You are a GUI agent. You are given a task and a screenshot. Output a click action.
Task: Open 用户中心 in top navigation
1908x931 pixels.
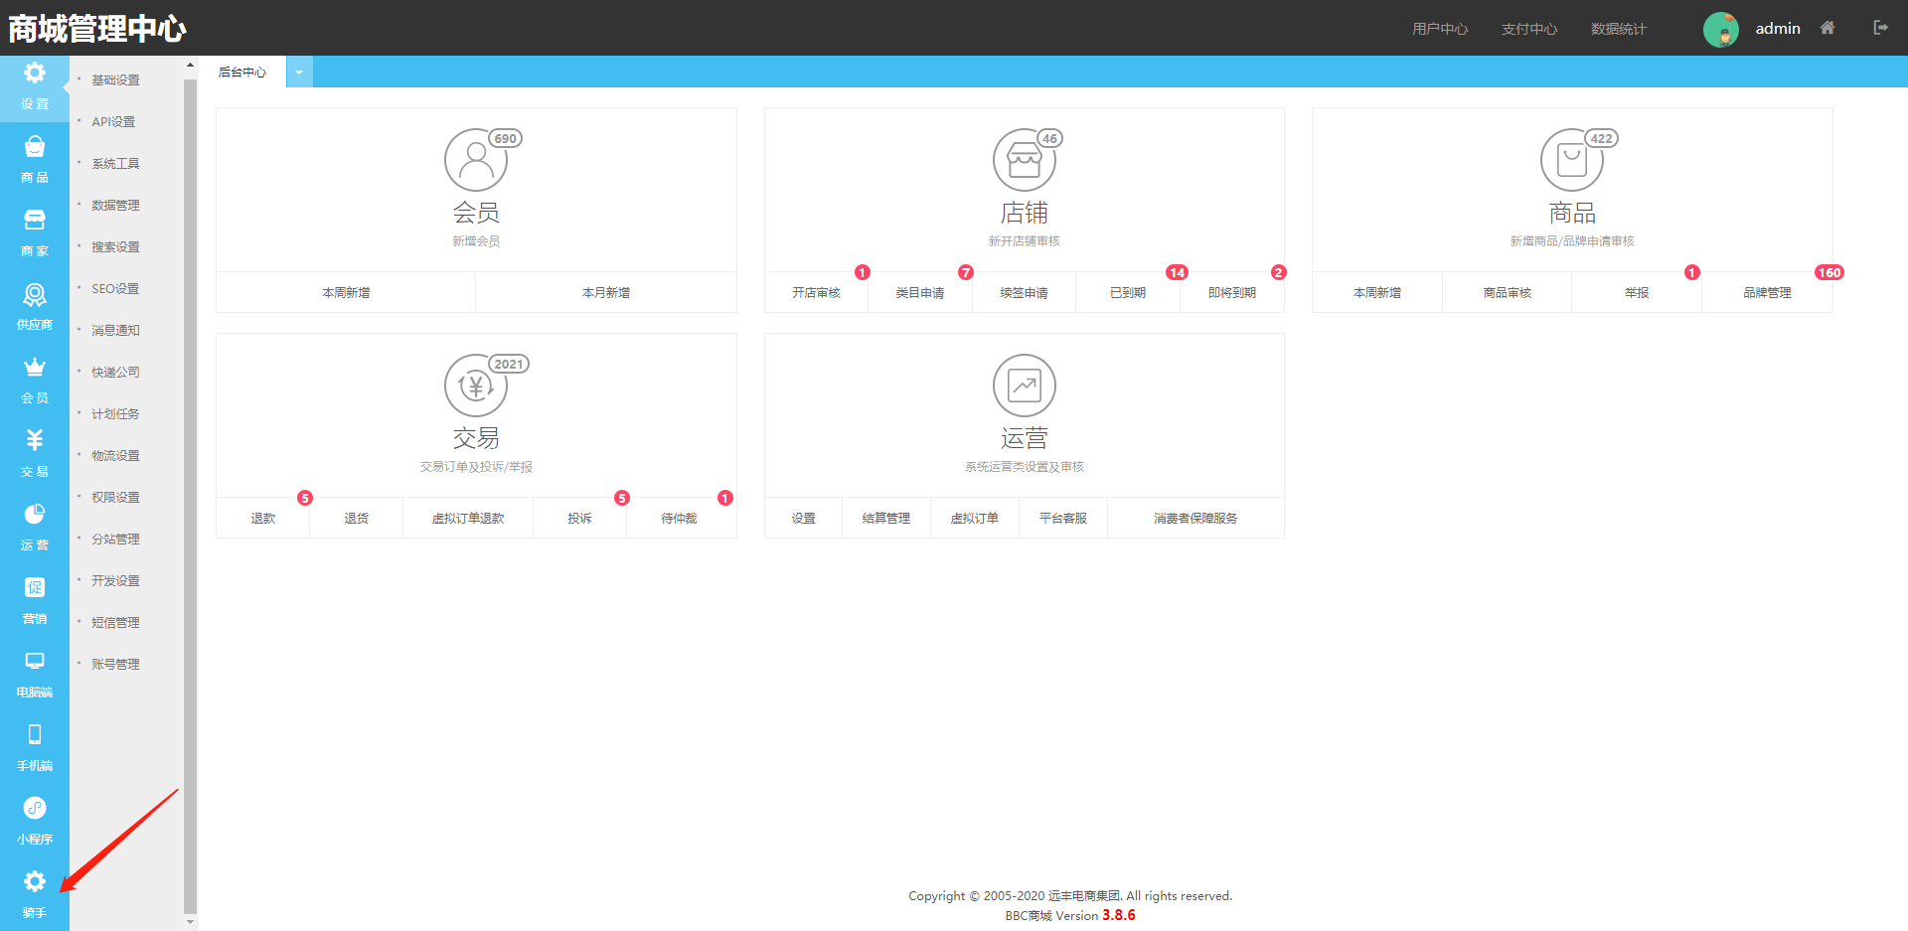[x=1440, y=29]
